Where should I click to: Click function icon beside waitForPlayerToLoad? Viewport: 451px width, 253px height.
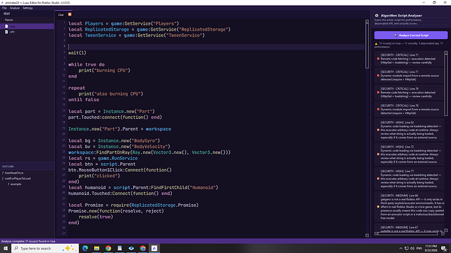click(x=3, y=179)
